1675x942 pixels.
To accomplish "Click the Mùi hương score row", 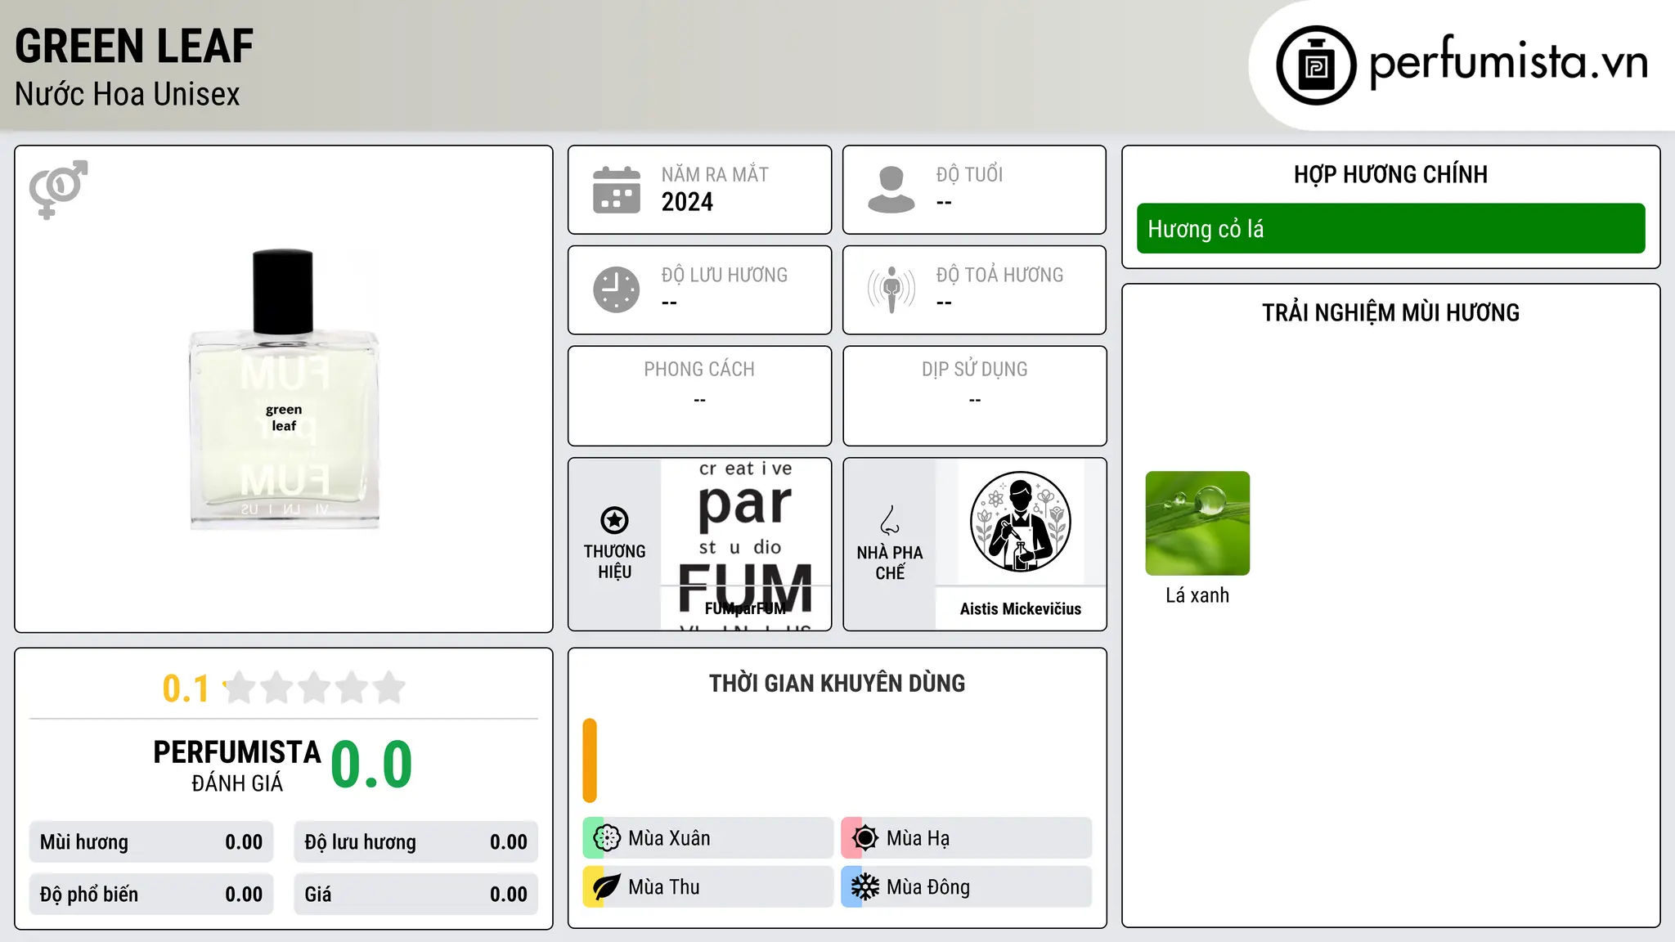I will tap(151, 842).
